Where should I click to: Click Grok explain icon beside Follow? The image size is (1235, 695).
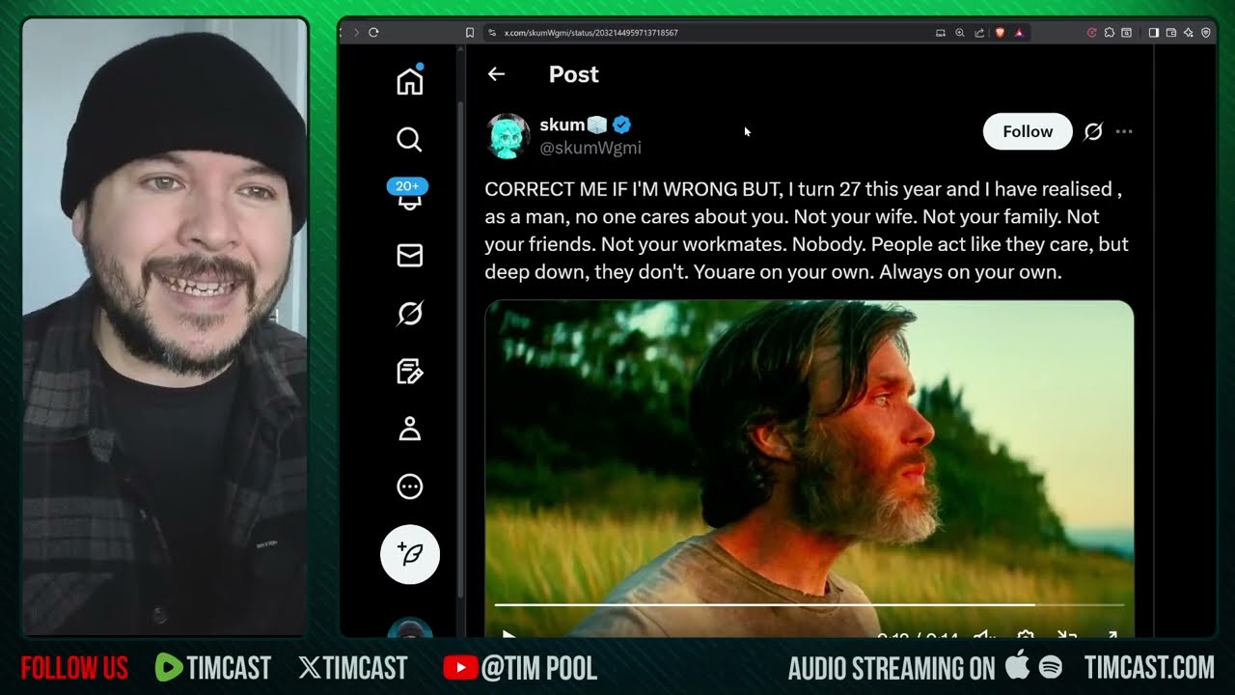pyautogui.click(x=1092, y=132)
